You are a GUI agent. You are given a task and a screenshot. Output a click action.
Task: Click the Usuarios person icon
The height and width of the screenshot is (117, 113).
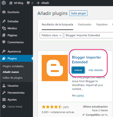click(x=4, y=86)
